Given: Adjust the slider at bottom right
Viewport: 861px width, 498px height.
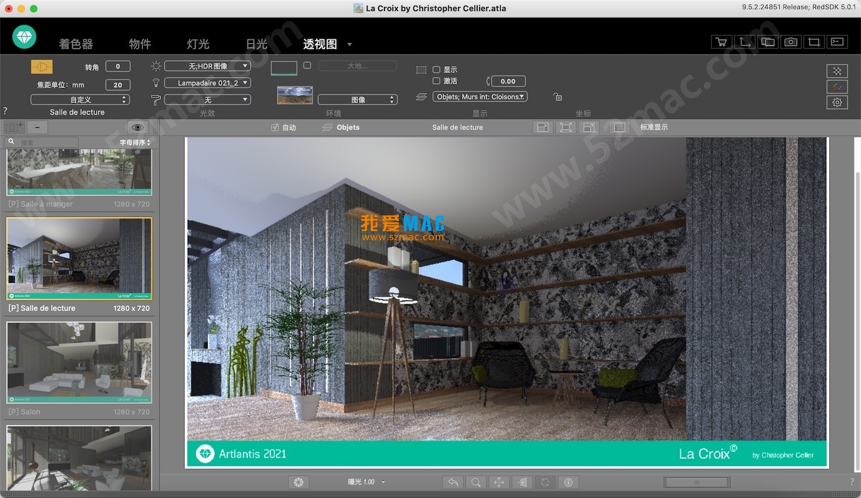Looking at the screenshot, I should coord(697,482).
